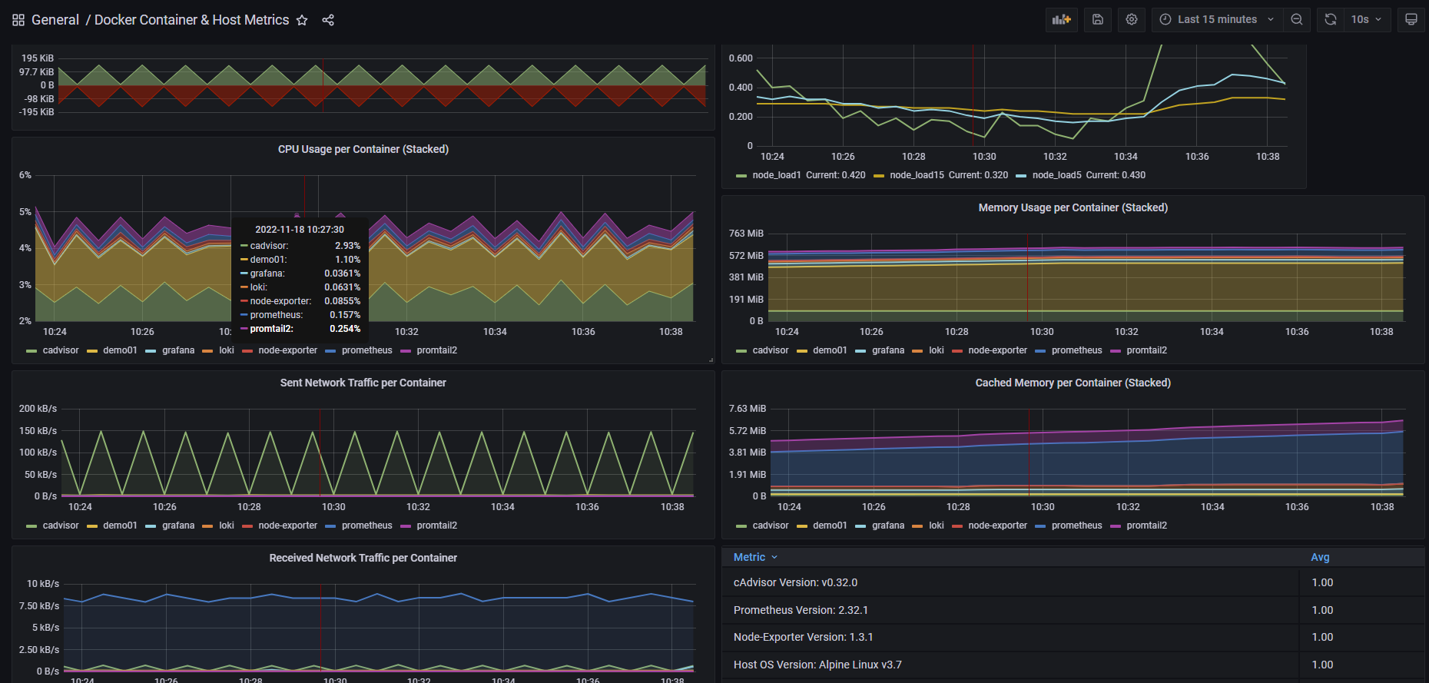Open the dashboards grid icon
Screen dimensions: 1429x683
coord(18,20)
